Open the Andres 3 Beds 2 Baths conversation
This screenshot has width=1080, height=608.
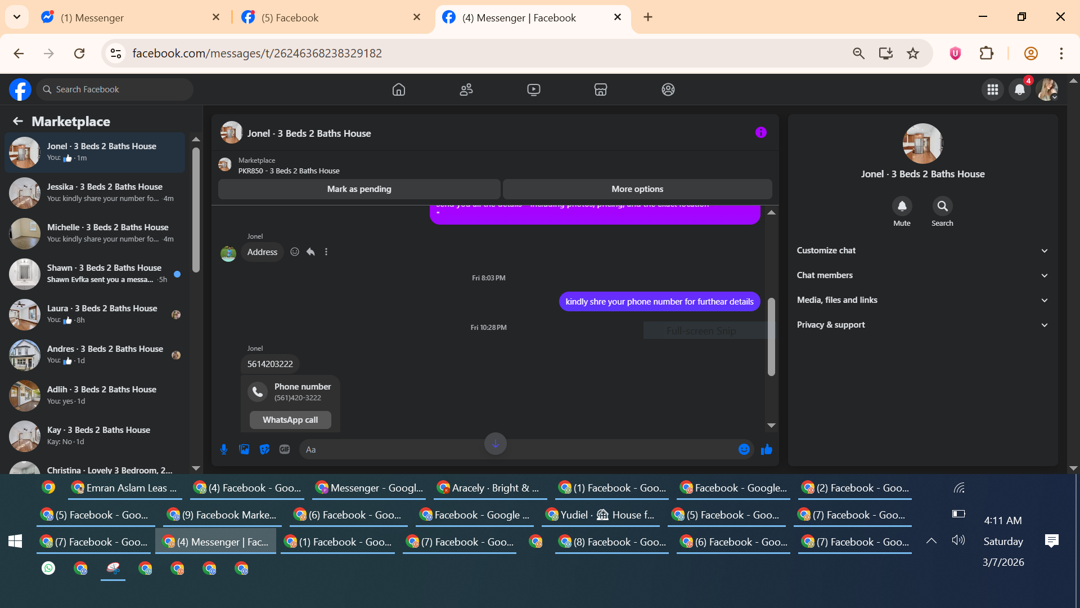94,355
